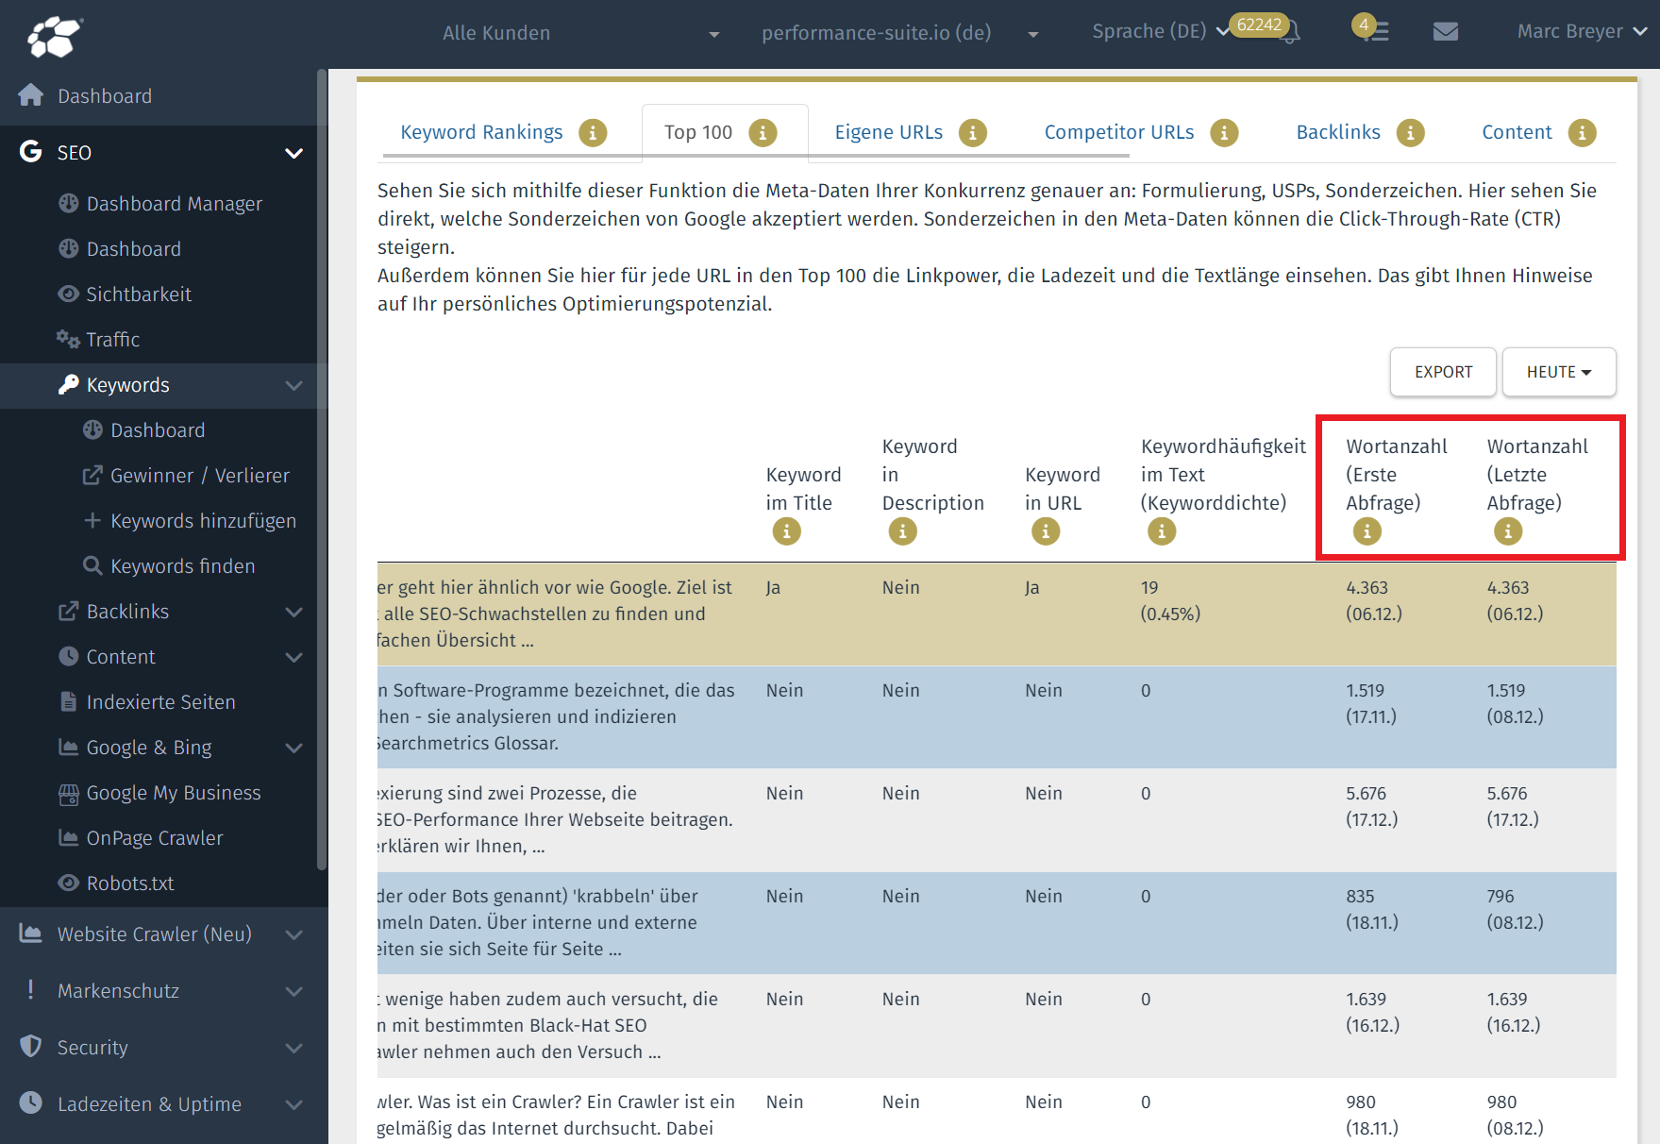Switch to the Backlinks tab
The width and height of the screenshot is (1660, 1144).
[1338, 132]
